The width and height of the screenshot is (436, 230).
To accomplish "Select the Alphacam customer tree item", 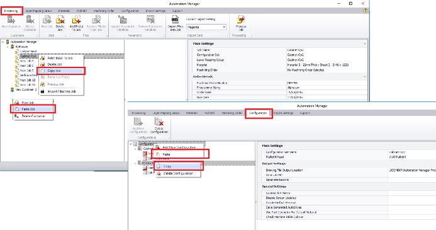I will coord(21,47).
